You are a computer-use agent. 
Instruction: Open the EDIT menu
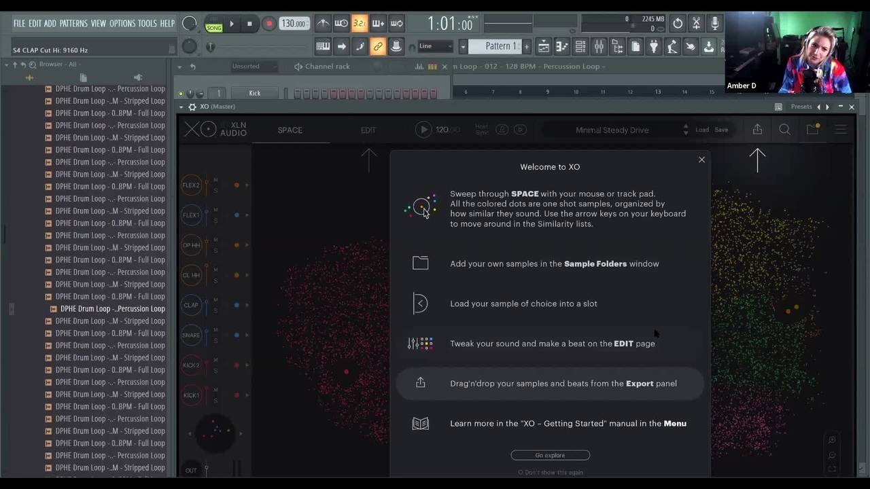point(35,23)
